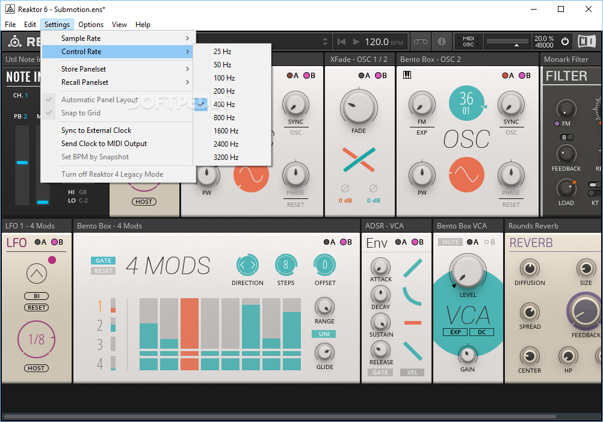Toggle the audio engine power icon

pos(564,41)
